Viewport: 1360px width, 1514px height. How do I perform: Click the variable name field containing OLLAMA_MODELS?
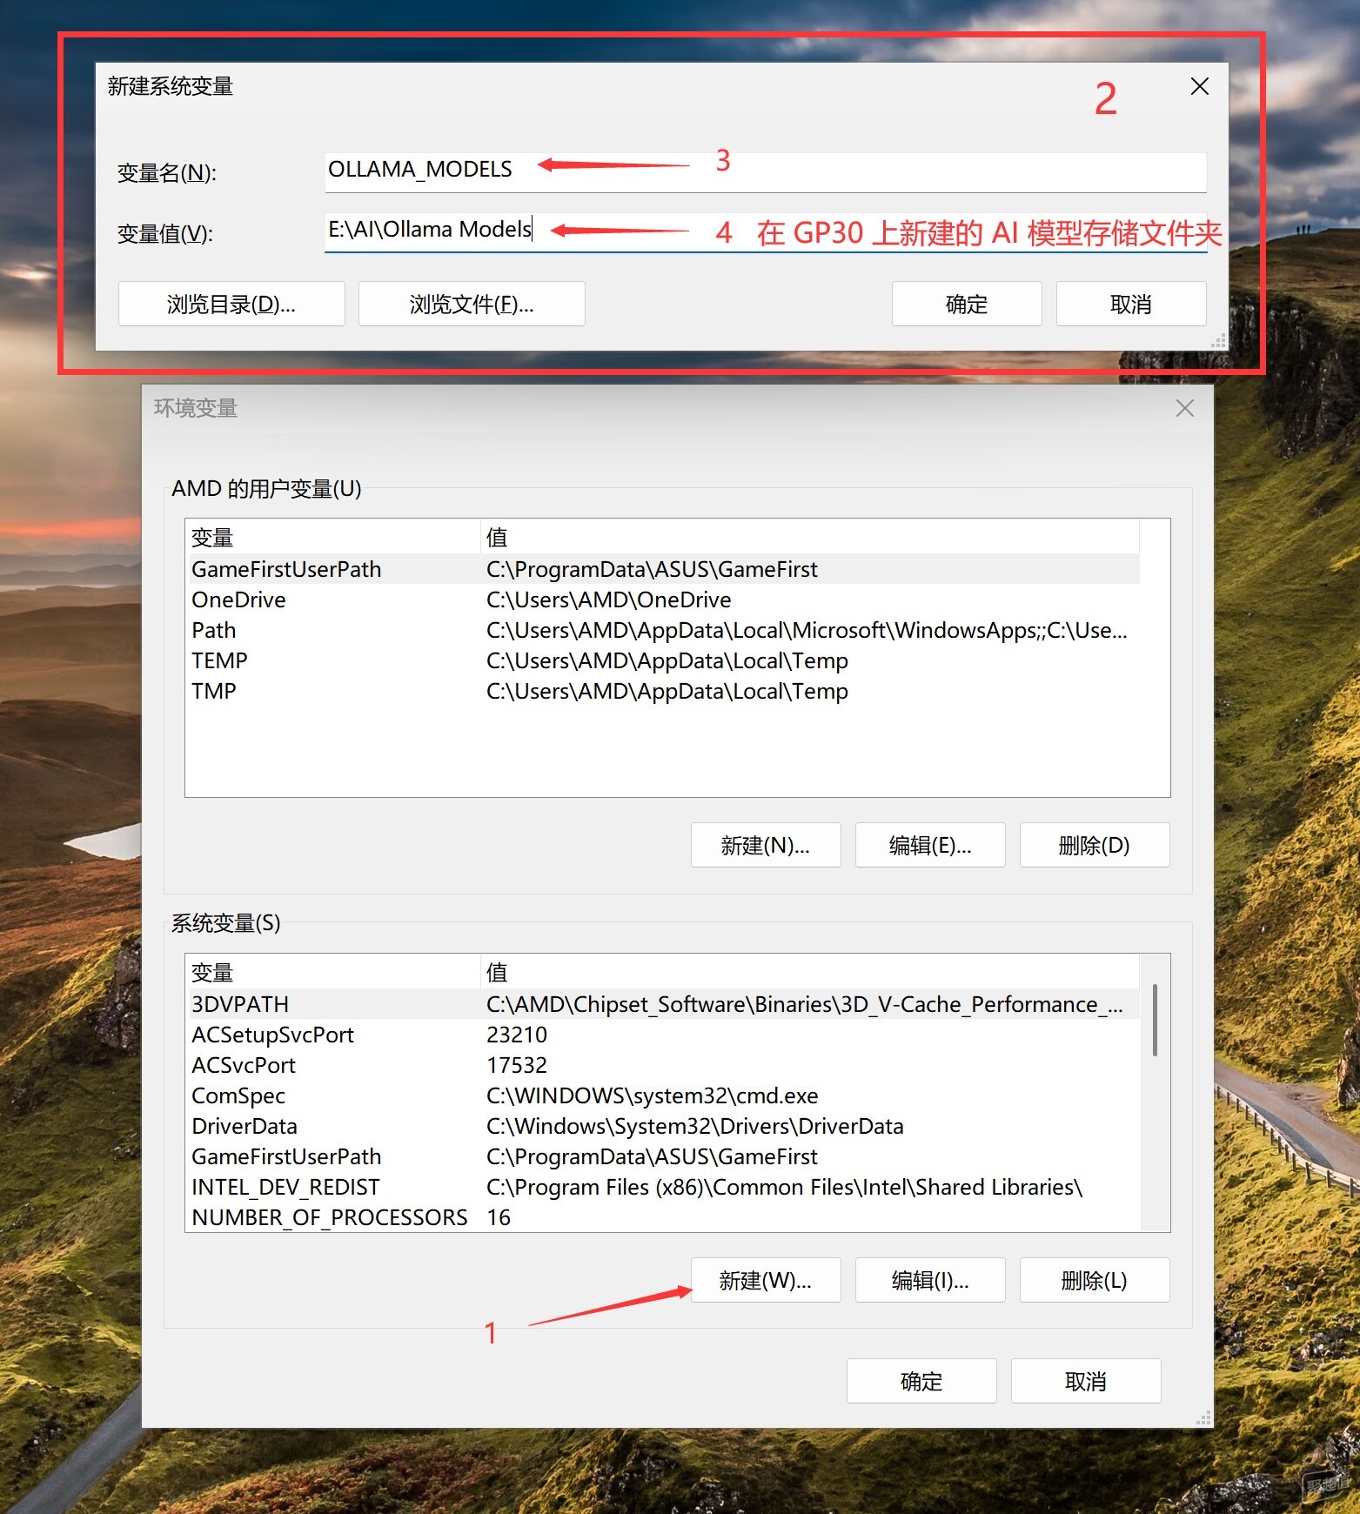tap(766, 171)
